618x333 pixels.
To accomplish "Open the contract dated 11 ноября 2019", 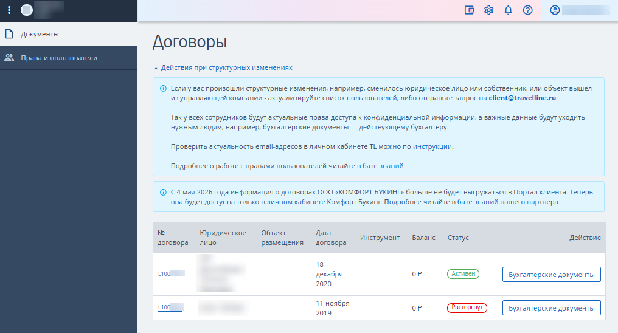I will (x=170, y=307).
